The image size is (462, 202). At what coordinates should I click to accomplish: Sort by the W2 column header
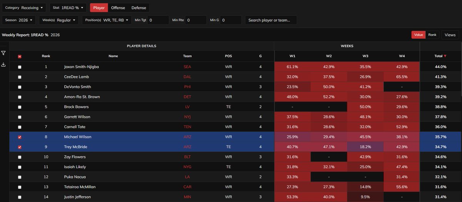pos(329,56)
